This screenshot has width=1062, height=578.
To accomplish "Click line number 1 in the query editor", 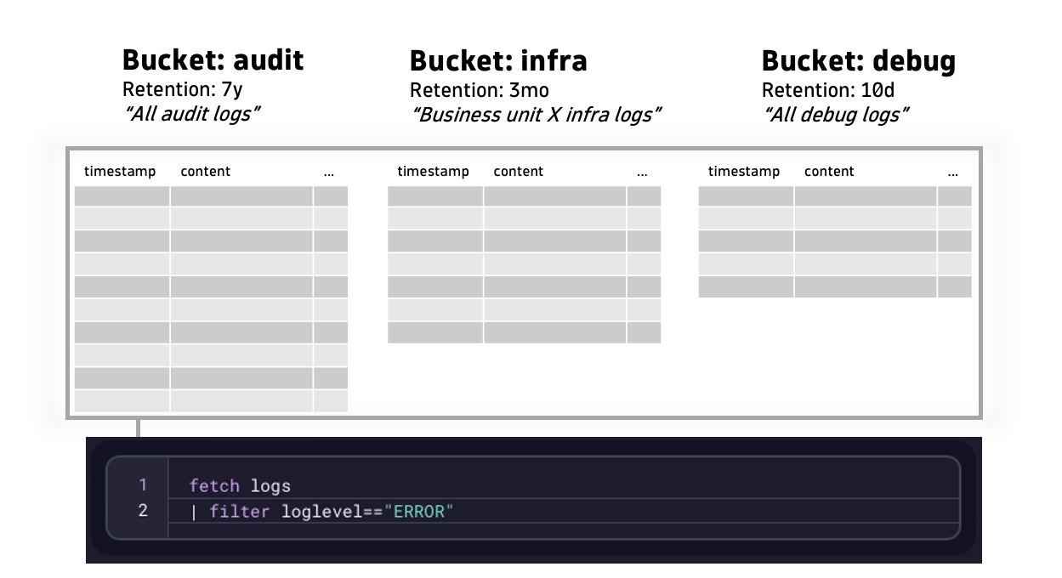I will tap(142, 485).
